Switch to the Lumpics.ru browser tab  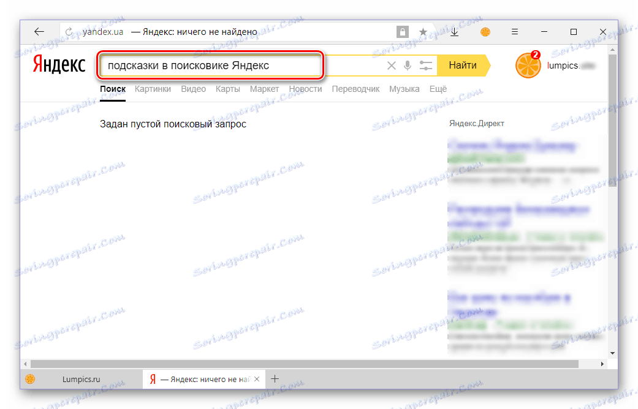82,379
